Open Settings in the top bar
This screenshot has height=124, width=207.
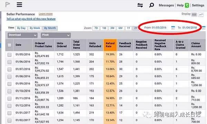[198, 5]
